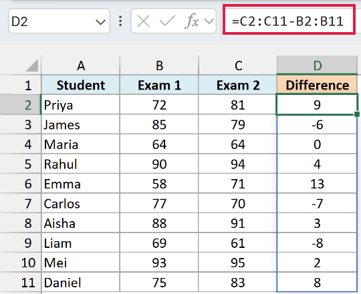Select the cell containing Emma
The image size is (361, 294).
[81, 184]
